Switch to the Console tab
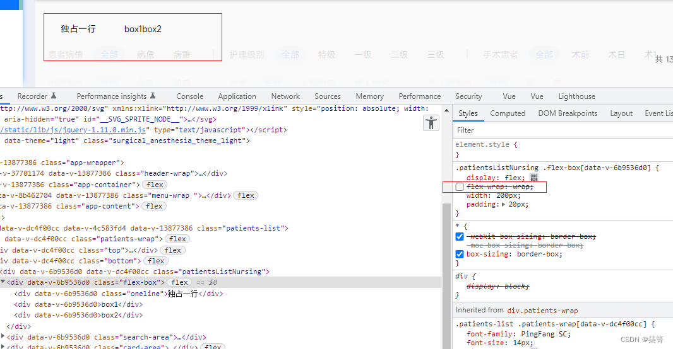Viewport: 673px width, 349px height. click(x=189, y=96)
